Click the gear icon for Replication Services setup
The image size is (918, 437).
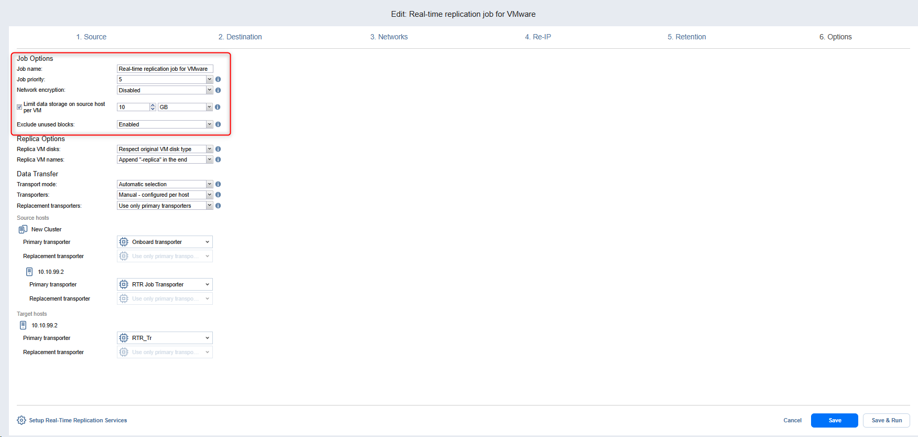(x=21, y=420)
